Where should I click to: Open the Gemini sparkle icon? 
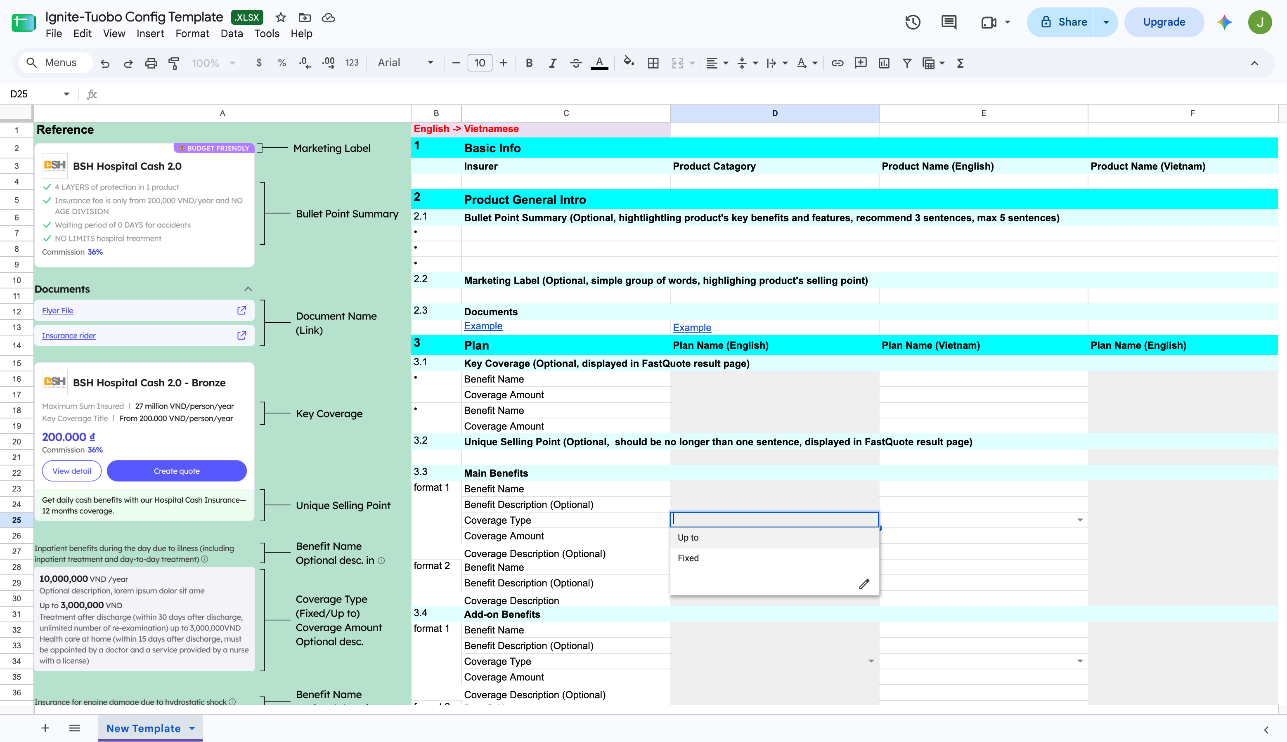(x=1224, y=22)
